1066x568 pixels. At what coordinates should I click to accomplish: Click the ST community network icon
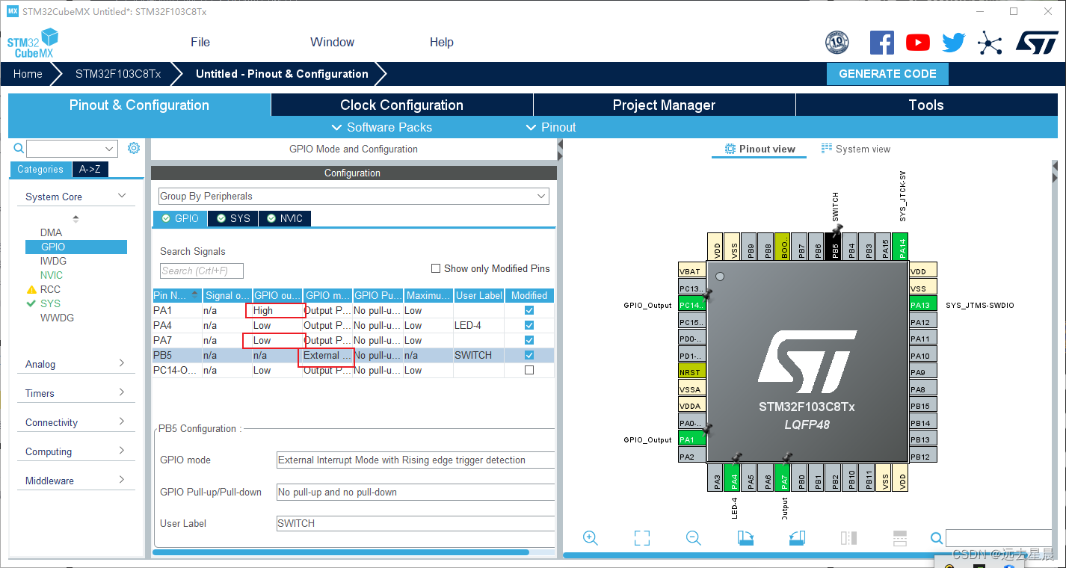pyautogui.click(x=990, y=43)
